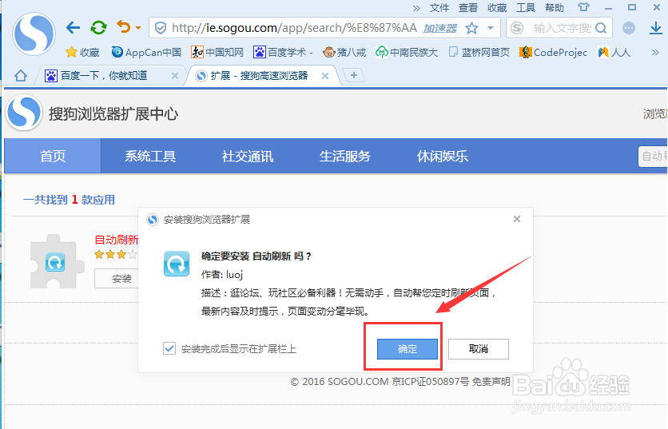Select the 生活服务 category

pyautogui.click(x=345, y=156)
